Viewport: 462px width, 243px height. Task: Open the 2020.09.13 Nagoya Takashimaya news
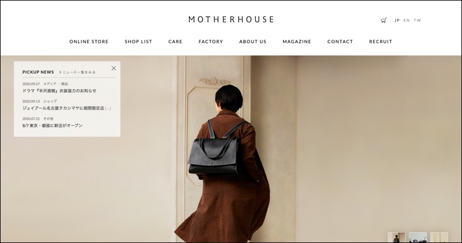(x=66, y=108)
